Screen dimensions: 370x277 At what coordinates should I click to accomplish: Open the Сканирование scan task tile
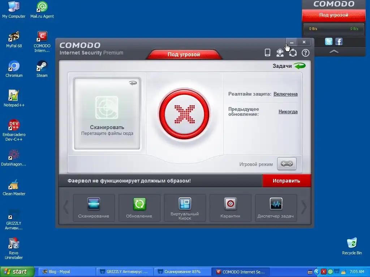pyautogui.click(x=94, y=208)
